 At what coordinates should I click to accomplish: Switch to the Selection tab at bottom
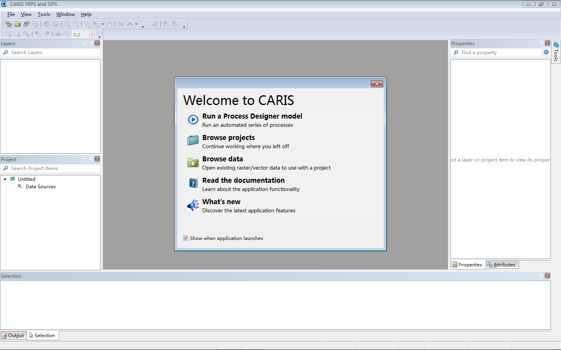[x=43, y=335]
